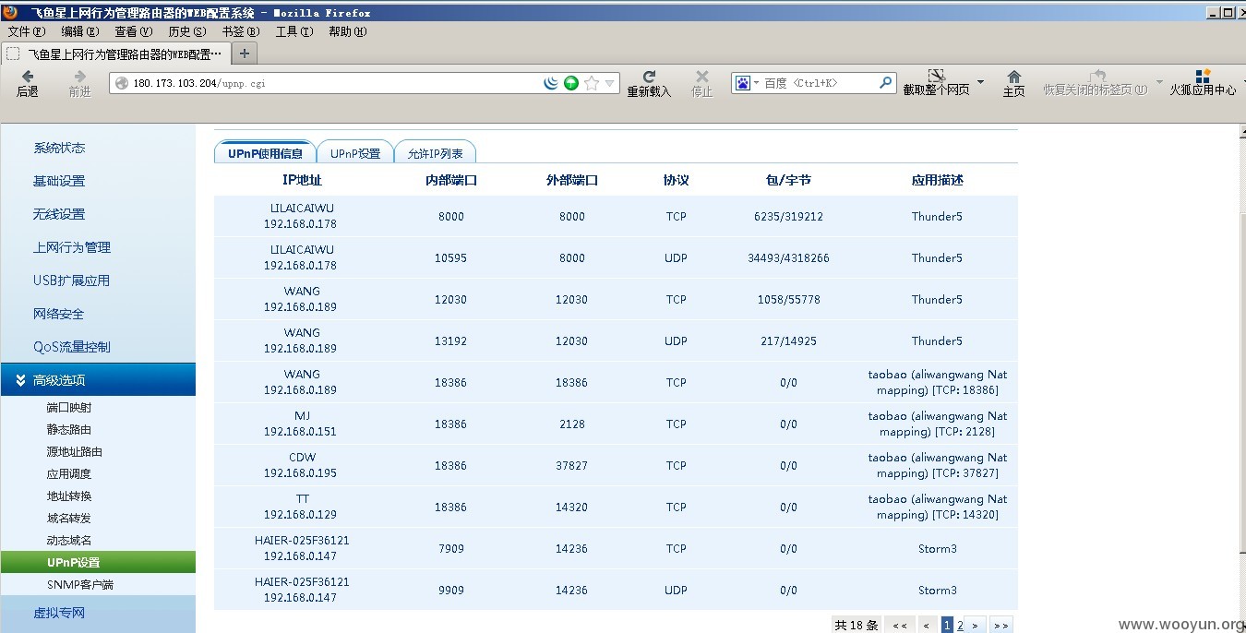
Task: Select 端口映射 submenu item
Action: (x=69, y=408)
